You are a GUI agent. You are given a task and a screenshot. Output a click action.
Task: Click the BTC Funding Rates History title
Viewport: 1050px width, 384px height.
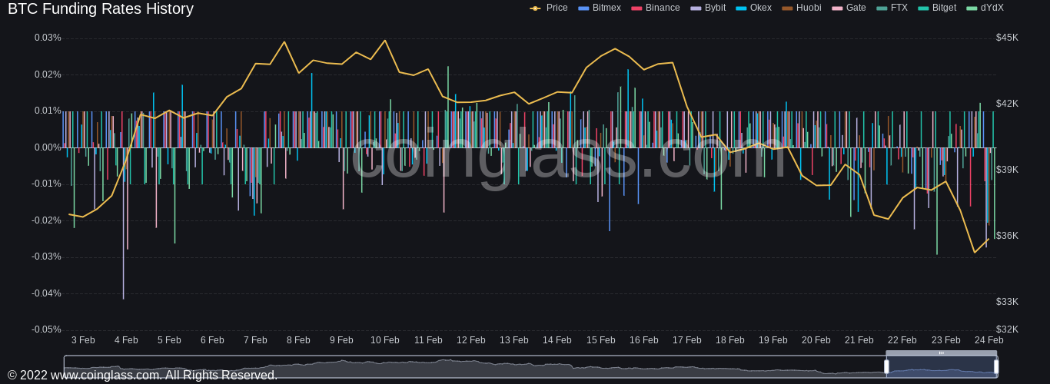[101, 9]
